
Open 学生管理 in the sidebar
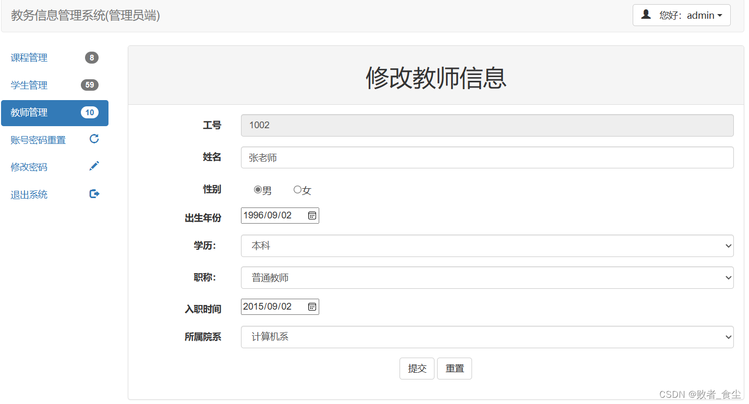(x=55, y=85)
